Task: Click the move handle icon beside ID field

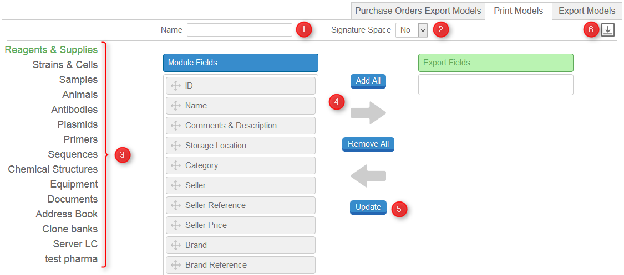Action: [175, 86]
